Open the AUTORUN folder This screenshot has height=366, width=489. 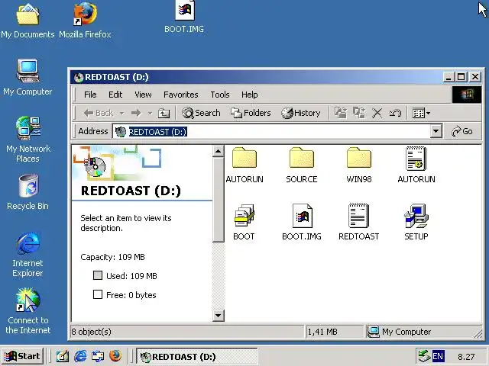click(x=244, y=165)
